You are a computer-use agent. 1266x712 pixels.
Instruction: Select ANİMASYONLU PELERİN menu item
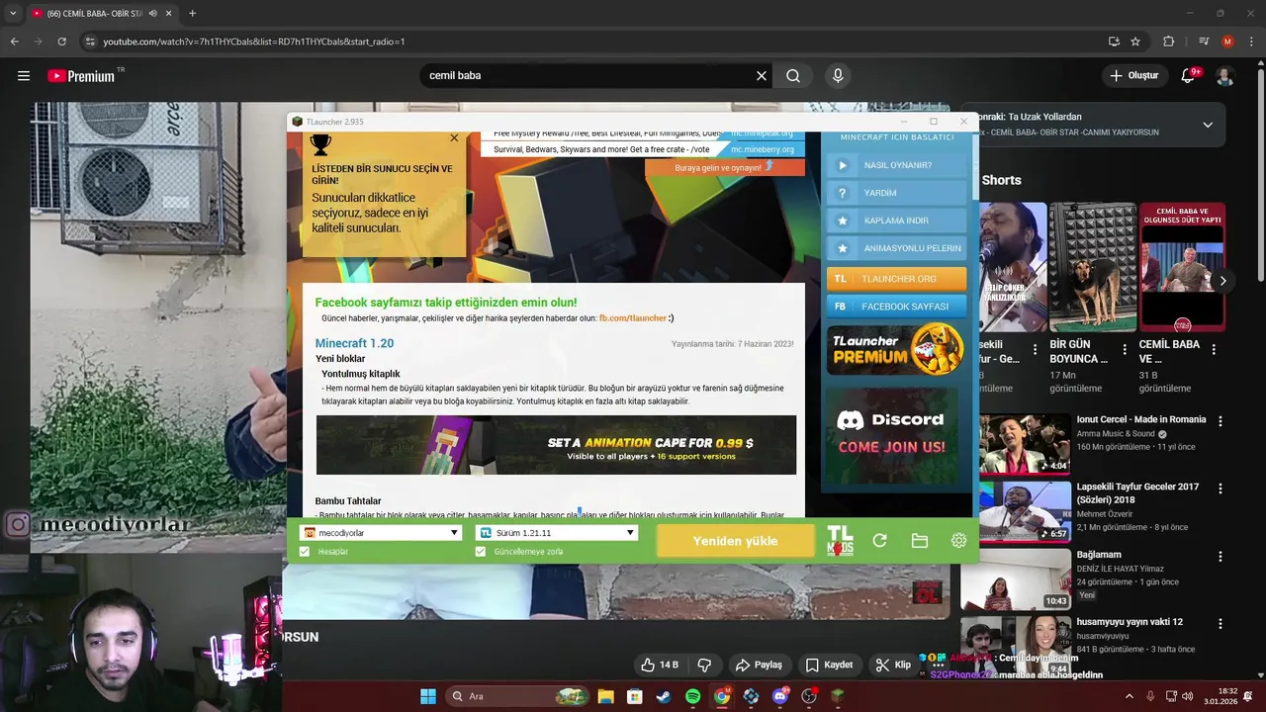[896, 248]
